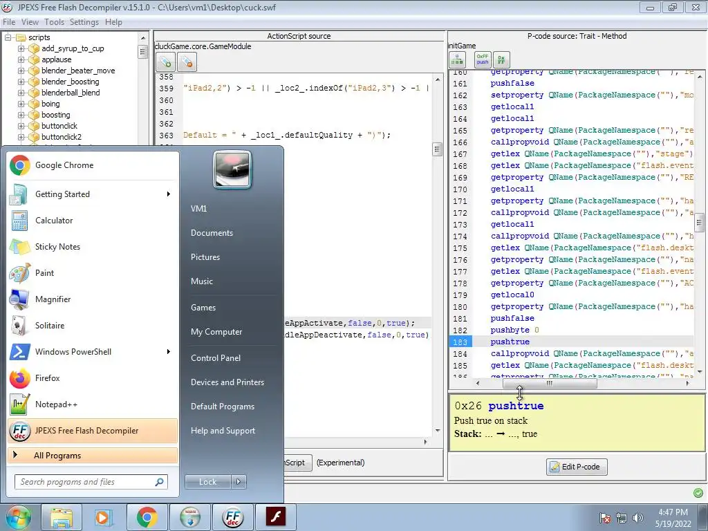Click the Windows Start orb

pyautogui.click(x=18, y=517)
